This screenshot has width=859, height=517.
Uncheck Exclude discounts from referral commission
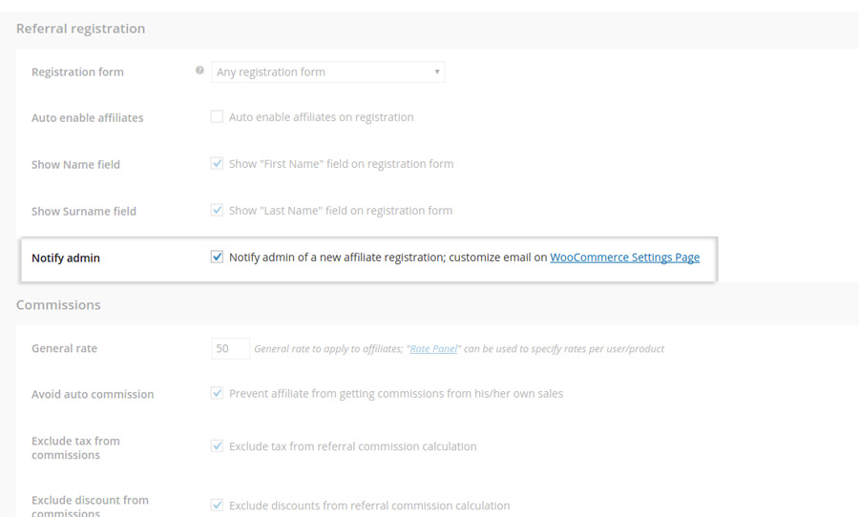click(217, 506)
